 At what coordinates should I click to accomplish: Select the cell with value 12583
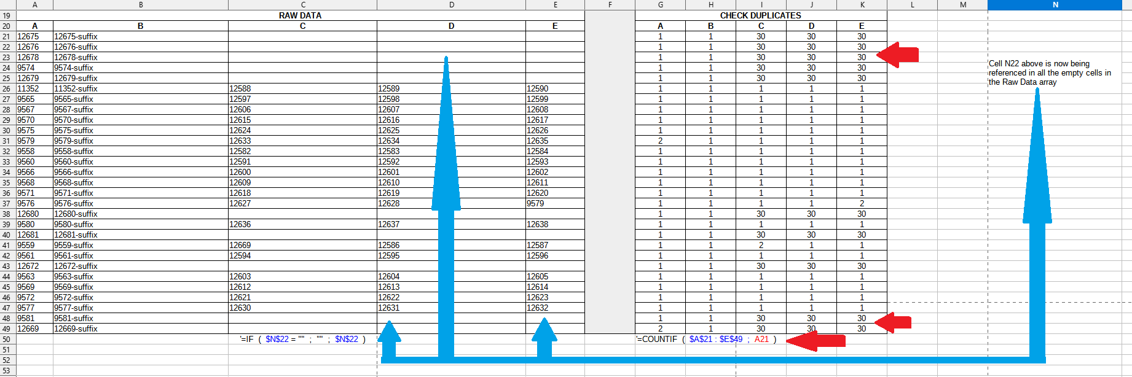(451, 151)
